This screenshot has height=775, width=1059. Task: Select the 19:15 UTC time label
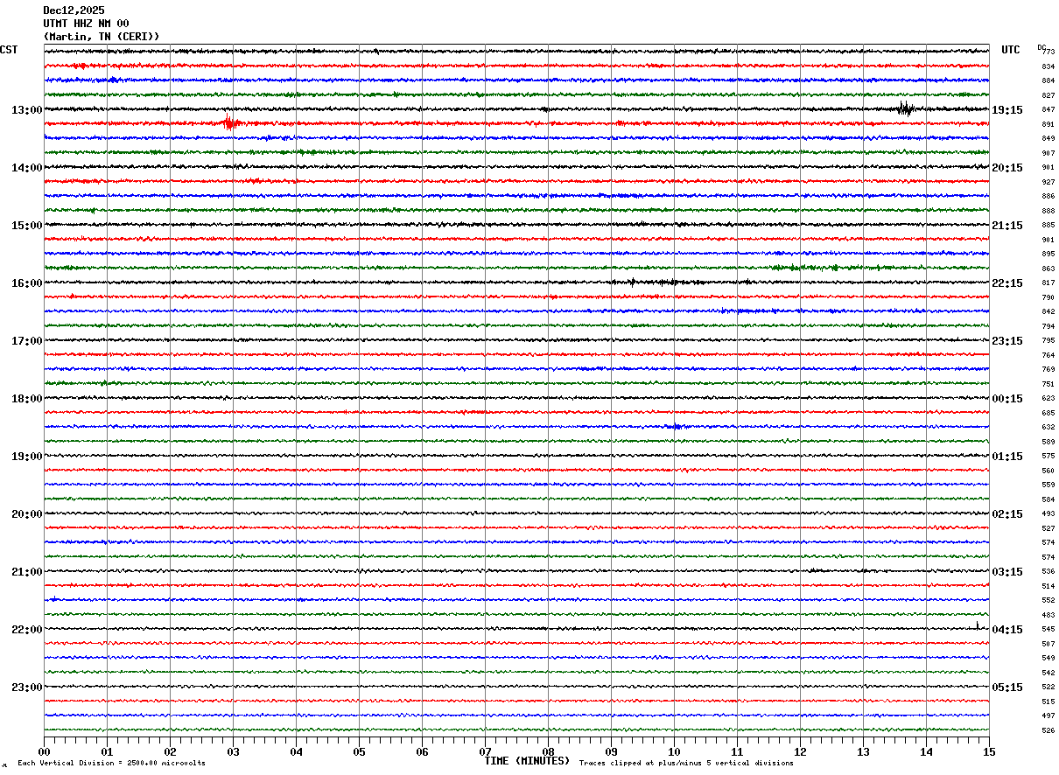point(1006,110)
